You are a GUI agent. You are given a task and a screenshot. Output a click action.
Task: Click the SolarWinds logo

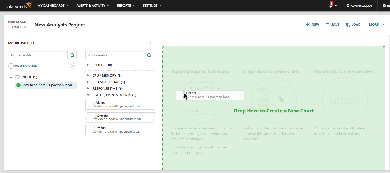click(x=19, y=5)
